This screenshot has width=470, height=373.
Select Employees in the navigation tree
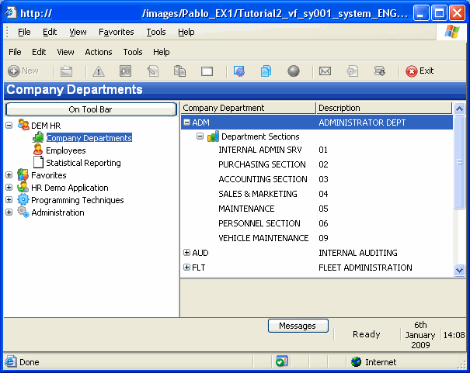(x=65, y=150)
